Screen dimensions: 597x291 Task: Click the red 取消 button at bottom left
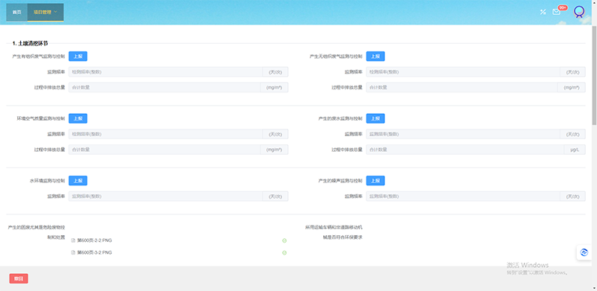[x=19, y=278]
